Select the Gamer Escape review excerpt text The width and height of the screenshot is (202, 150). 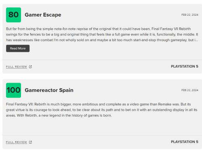[102, 34]
